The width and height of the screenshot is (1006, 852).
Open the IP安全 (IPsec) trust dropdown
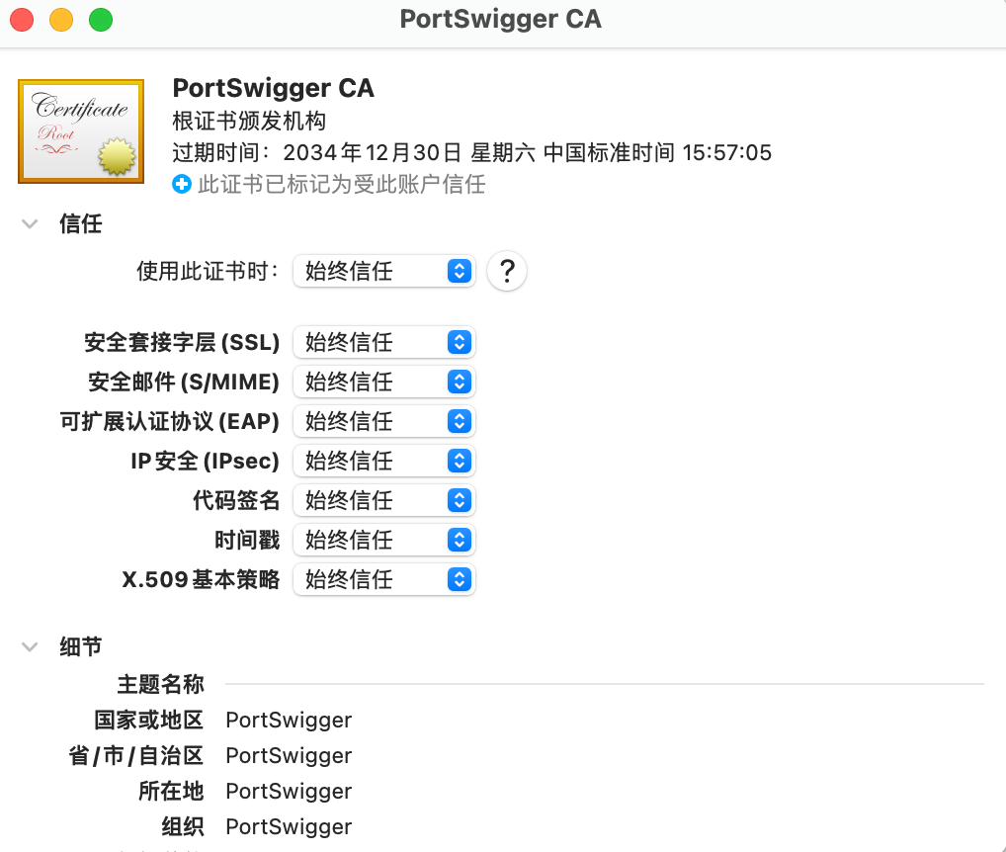pos(383,461)
